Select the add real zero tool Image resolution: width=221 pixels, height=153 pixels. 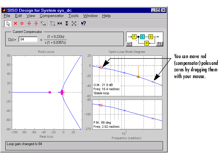(22, 23)
